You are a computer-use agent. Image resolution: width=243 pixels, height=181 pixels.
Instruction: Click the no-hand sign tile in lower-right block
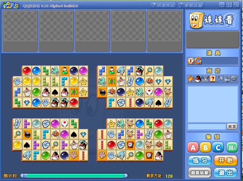click(x=102, y=156)
